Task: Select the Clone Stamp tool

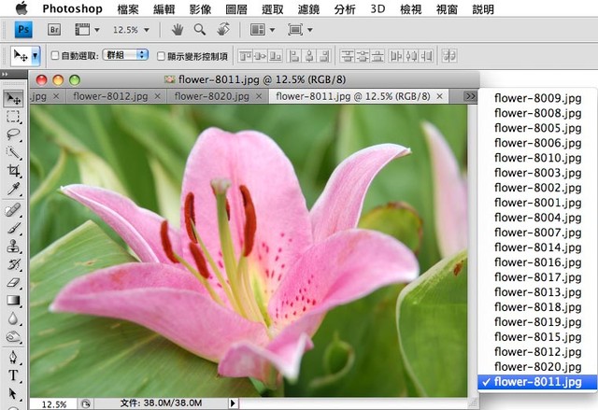Action: 14,247
